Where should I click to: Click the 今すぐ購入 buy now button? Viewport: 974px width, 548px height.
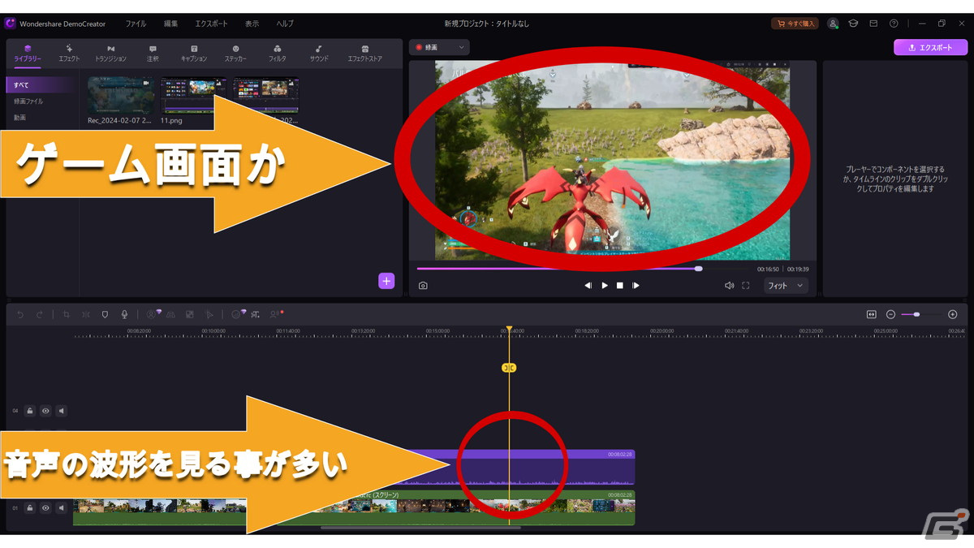[795, 24]
